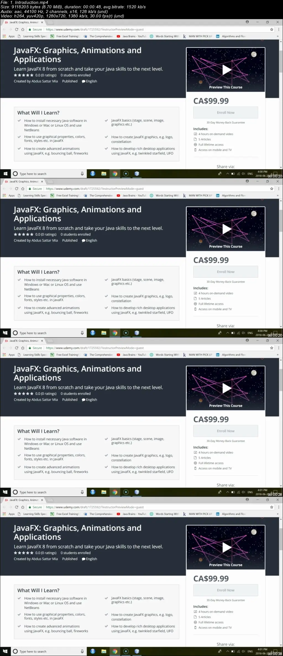Image resolution: width=283 pixels, height=656 pixels.
Task: Click Chrome taskbar icon in frame 00:00:20
Action: pyautogui.click(x=115, y=333)
